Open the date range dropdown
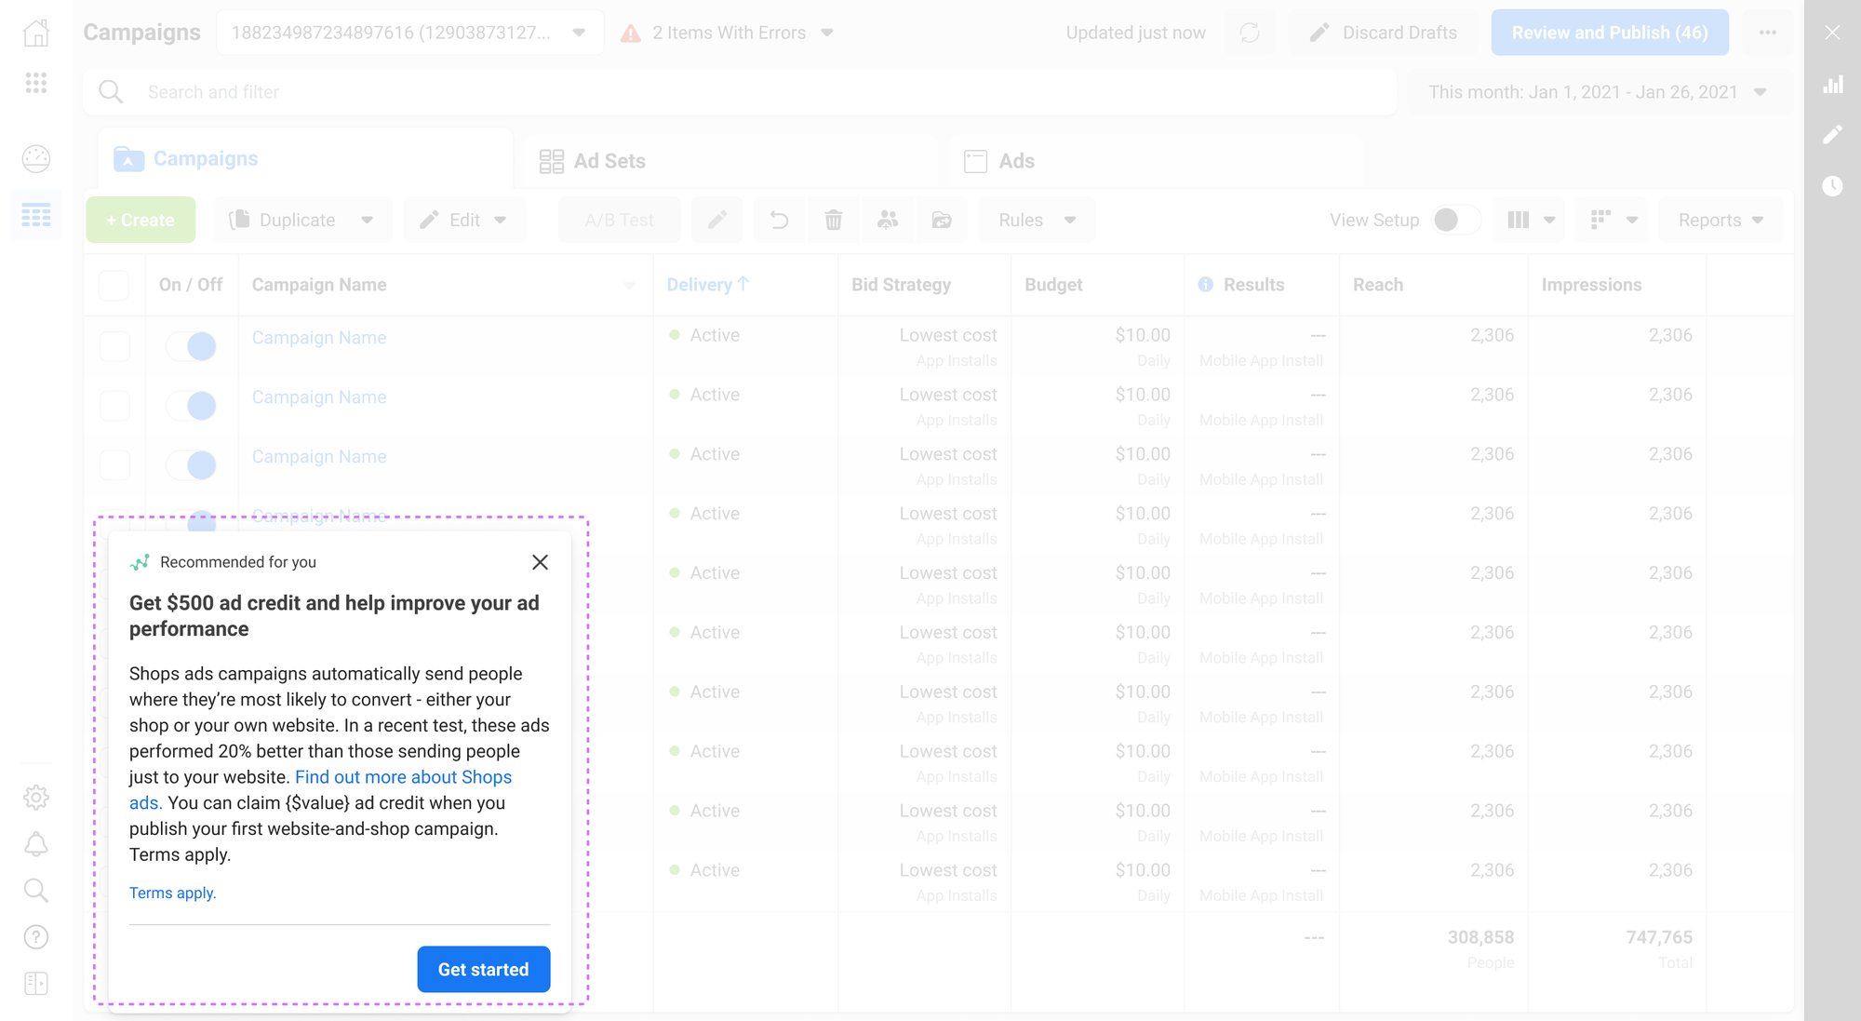 [x=1598, y=92]
